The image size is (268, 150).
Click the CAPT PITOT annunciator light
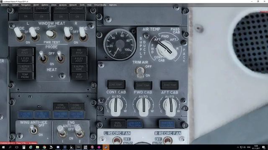coord(25,52)
